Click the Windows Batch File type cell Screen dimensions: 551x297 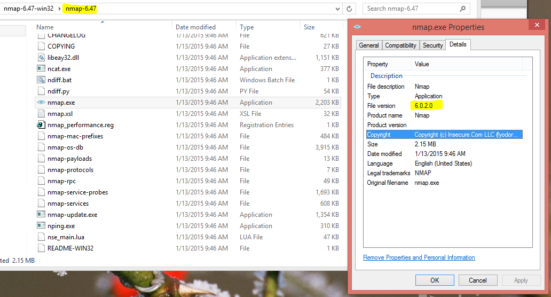(x=267, y=80)
